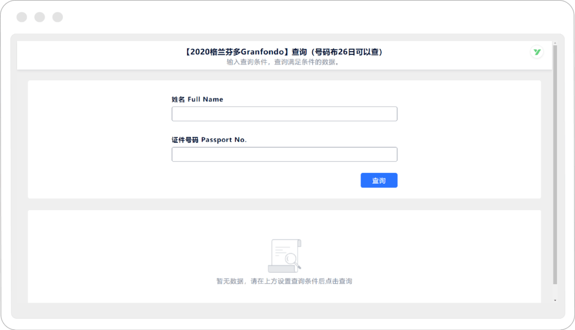Click the leftmost window control dot
575x330 pixels.
point(22,17)
